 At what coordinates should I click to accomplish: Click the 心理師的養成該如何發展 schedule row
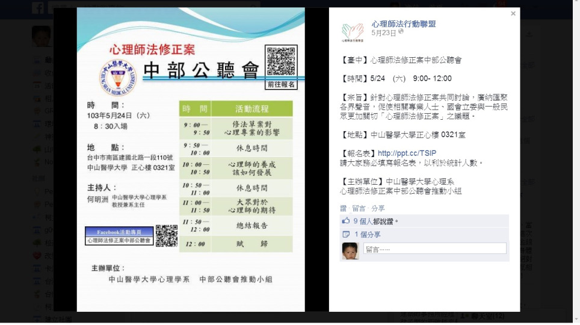pos(236,169)
